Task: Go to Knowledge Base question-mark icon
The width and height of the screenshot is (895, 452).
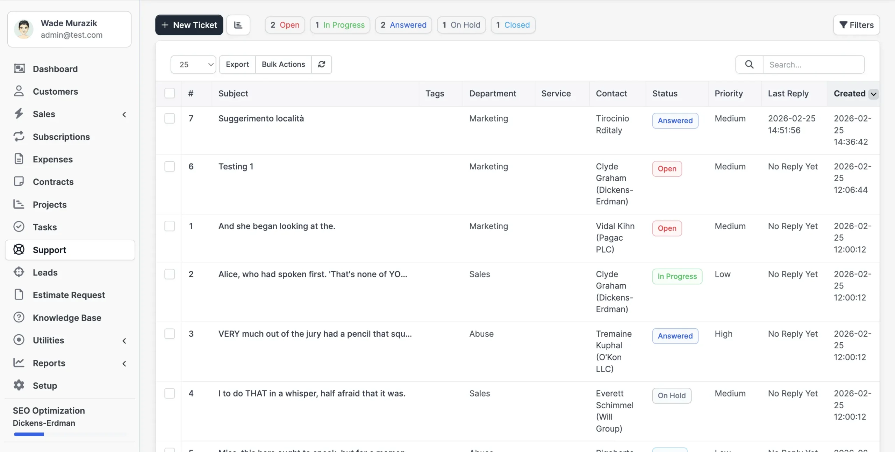Action: point(19,317)
